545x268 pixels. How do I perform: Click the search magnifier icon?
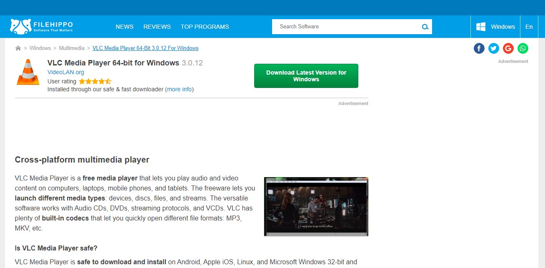(425, 27)
